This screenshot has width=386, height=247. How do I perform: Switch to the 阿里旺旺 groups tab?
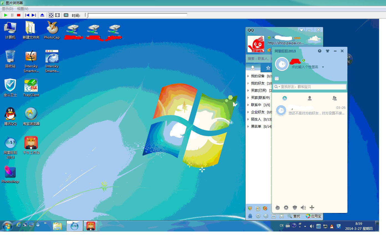click(x=334, y=98)
